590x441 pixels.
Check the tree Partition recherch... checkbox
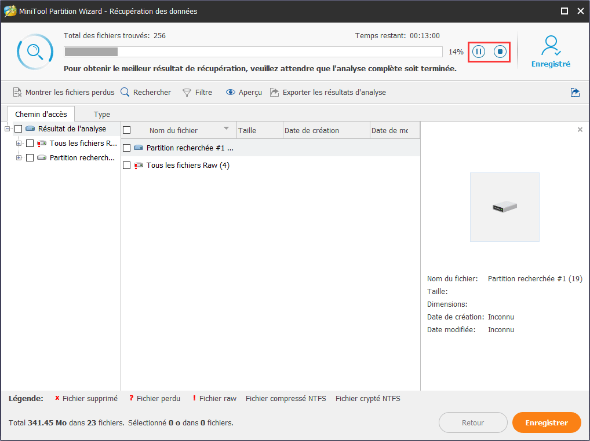(30, 158)
